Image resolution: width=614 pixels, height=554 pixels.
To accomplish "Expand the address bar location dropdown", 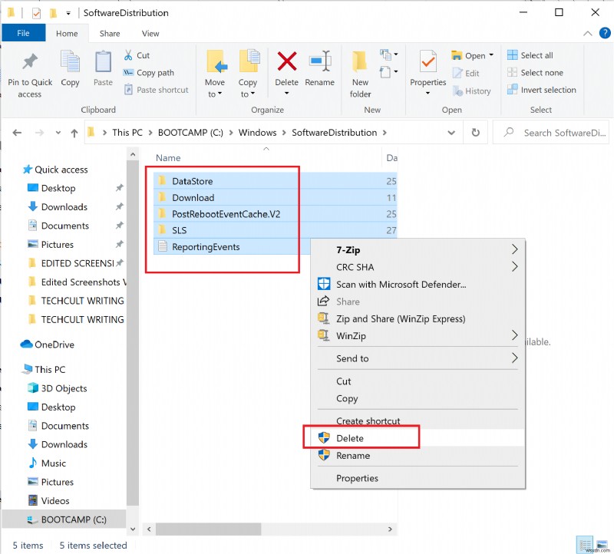I will [x=451, y=132].
